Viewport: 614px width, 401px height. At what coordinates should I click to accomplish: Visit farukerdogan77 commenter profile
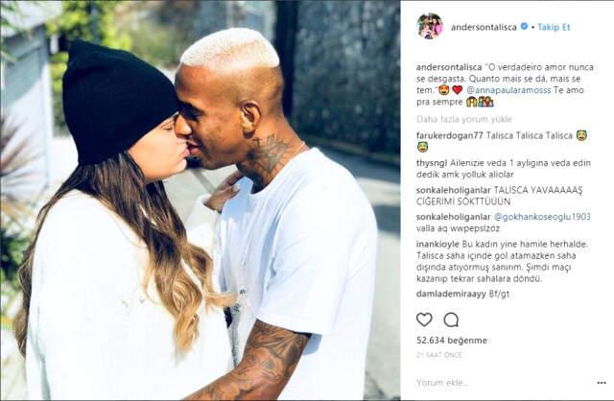coord(450,135)
